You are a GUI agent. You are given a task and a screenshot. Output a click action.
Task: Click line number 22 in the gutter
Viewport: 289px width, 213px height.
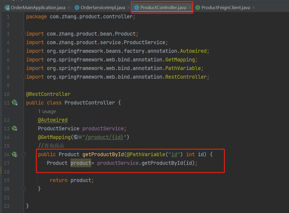7,206
